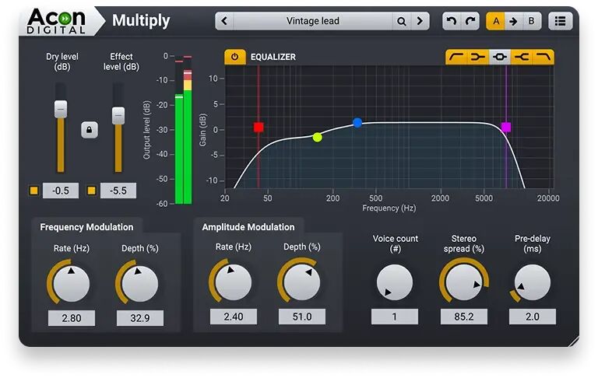Select the blue EQ band point
The width and height of the screenshot is (598, 378).
pyautogui.click(x=357, y=123)
